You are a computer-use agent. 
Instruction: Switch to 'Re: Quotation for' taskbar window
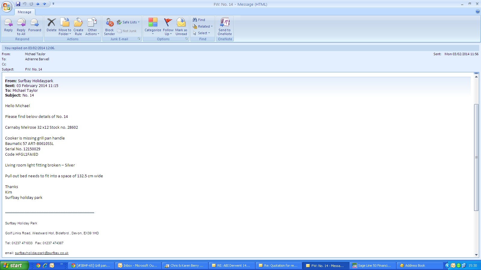(279, 265)
